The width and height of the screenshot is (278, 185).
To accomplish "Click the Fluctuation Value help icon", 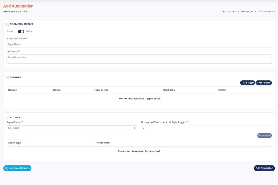I will point(186,122).
